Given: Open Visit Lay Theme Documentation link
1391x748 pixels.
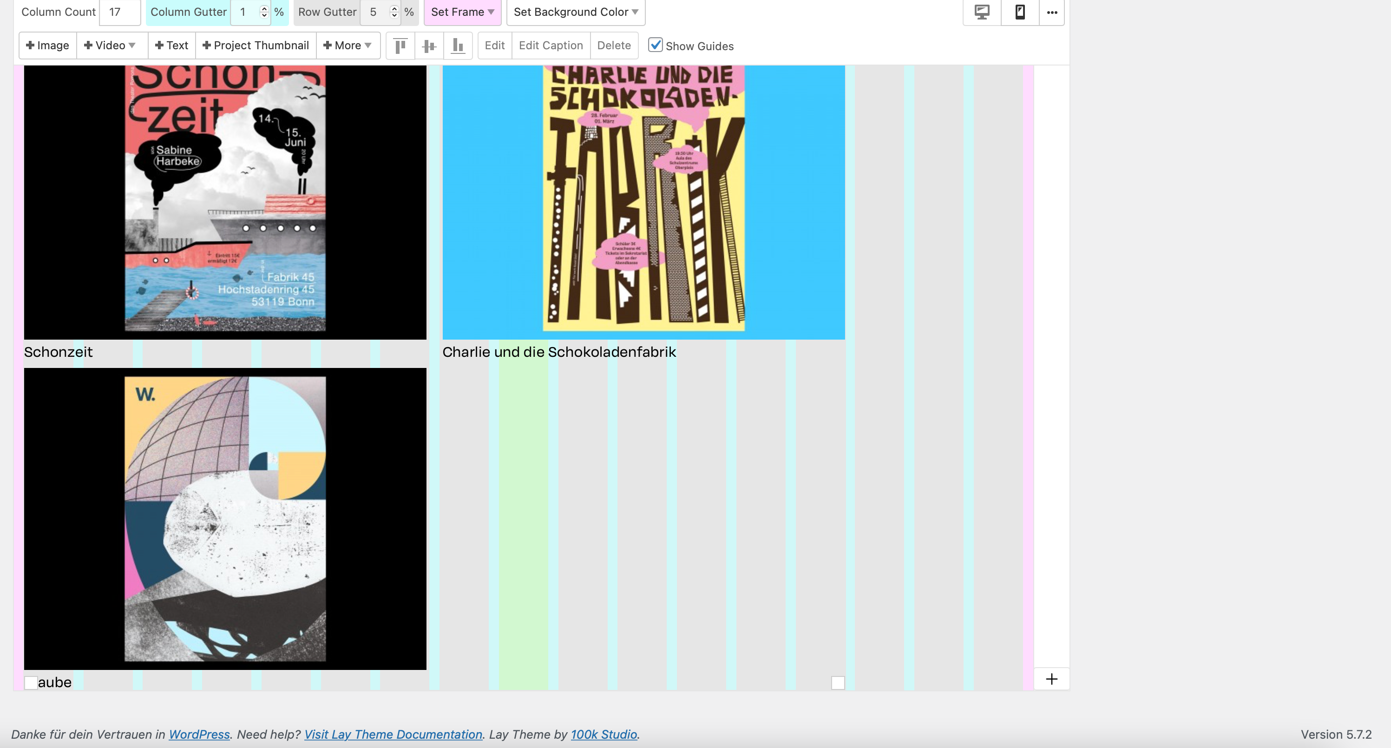Looking at the screenshot, I should 393,734.
